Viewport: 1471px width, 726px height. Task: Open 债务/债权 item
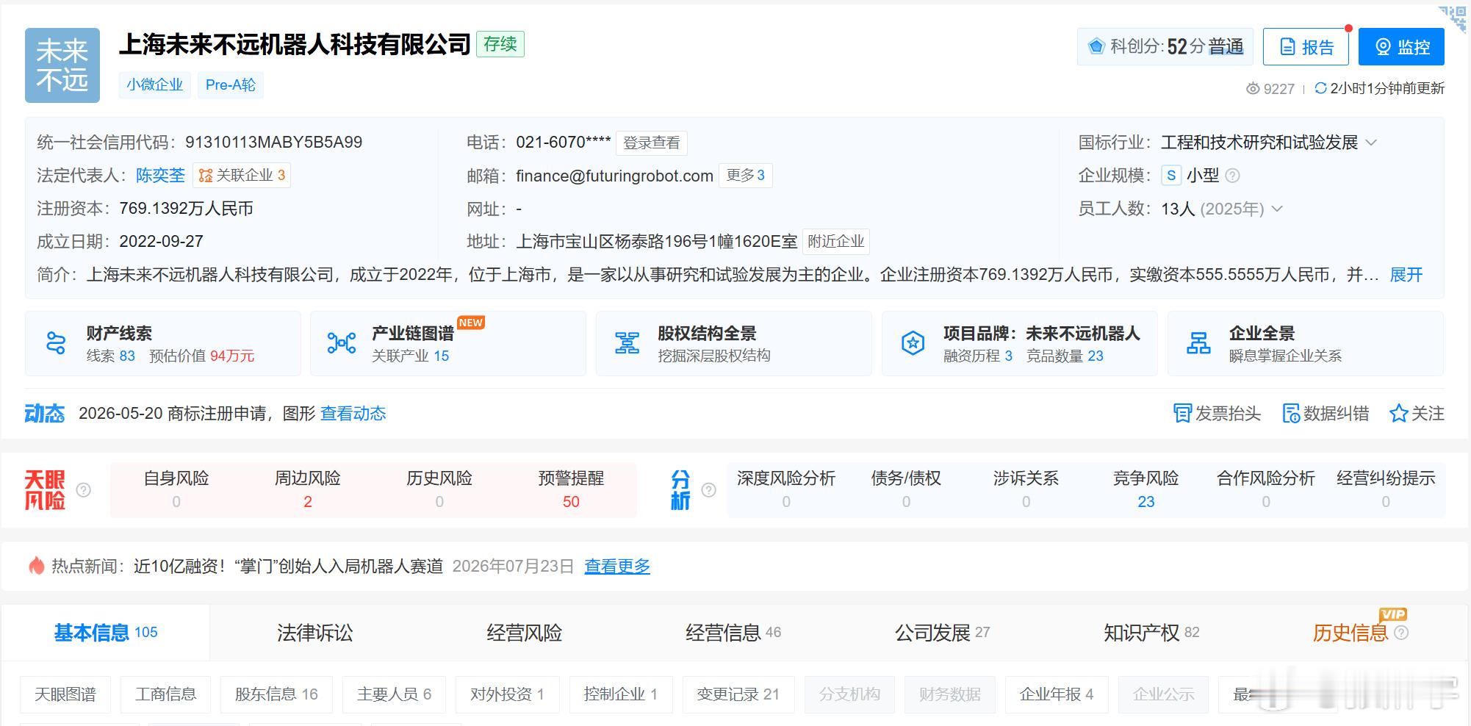[906, 490]
